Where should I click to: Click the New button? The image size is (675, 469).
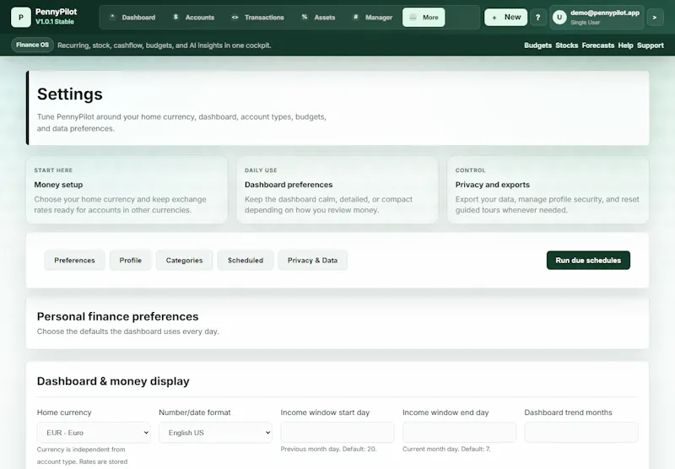505,17
